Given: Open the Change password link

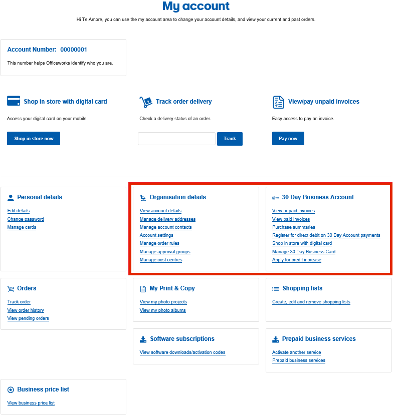Looking at the screenshot, I should pos(26,219).
